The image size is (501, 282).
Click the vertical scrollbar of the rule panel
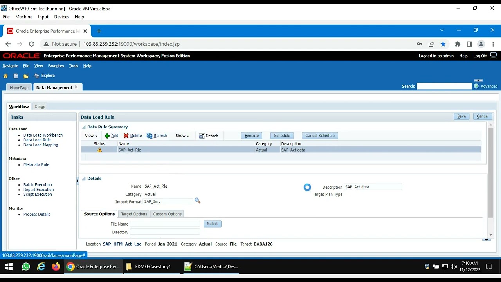(x=491, y=172)
